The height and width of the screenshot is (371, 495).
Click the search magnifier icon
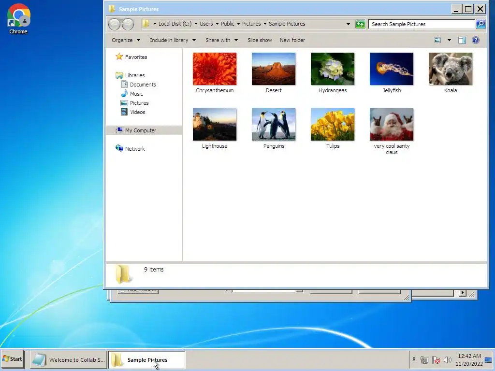tap(480, 24)
